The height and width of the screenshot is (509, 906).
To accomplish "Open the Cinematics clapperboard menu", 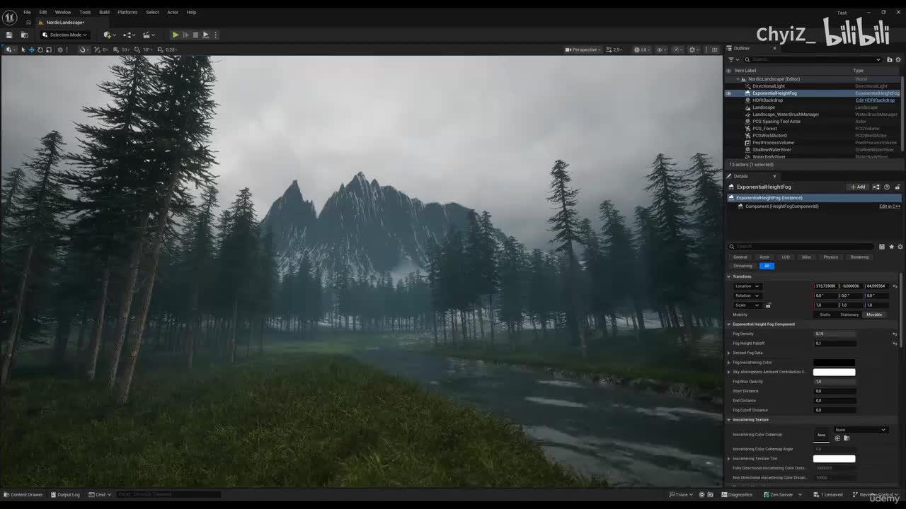I will coord(149,35).
